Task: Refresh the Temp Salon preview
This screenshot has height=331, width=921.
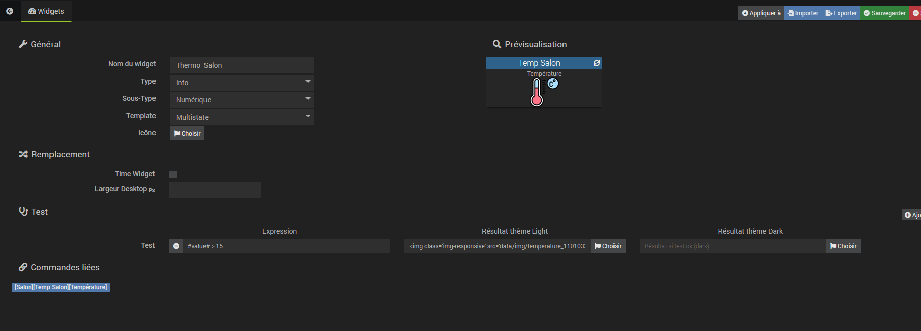Action: pyautogui.click(x=597, y=63)
